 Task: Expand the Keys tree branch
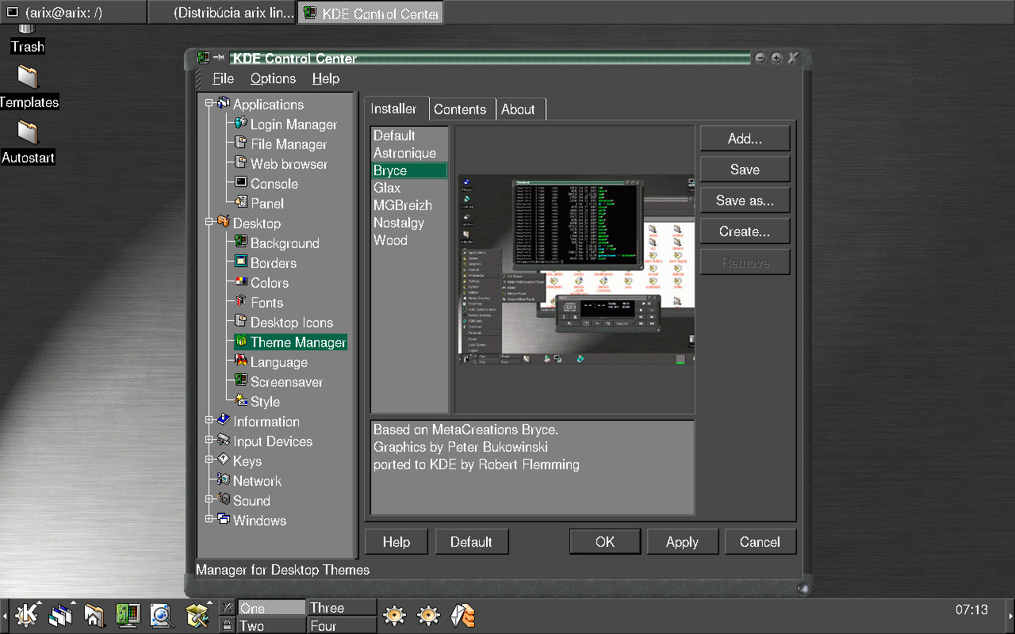[x=209, y=460]
